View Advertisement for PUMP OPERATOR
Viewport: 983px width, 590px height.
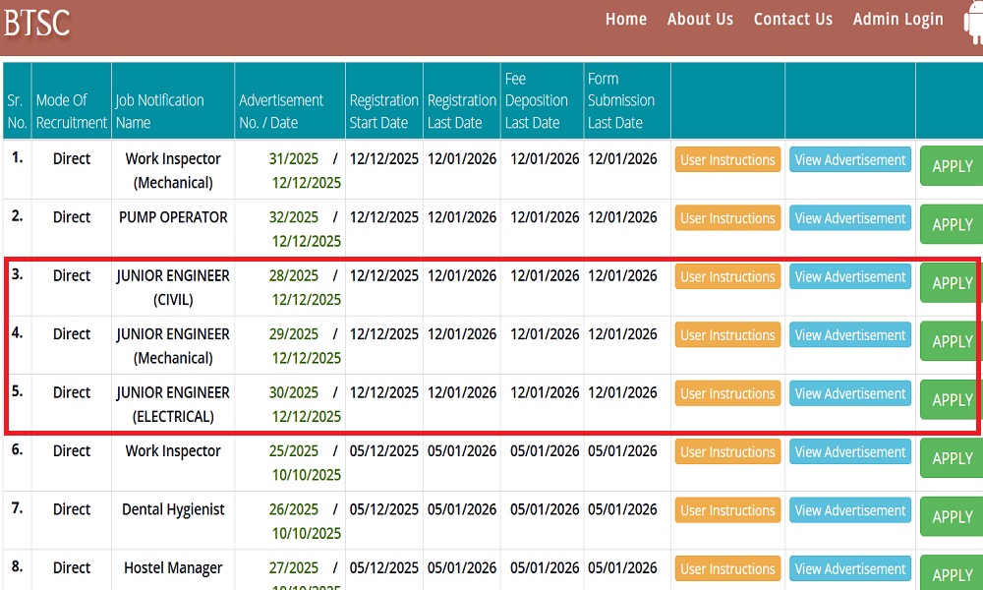(x=850, y=218)
